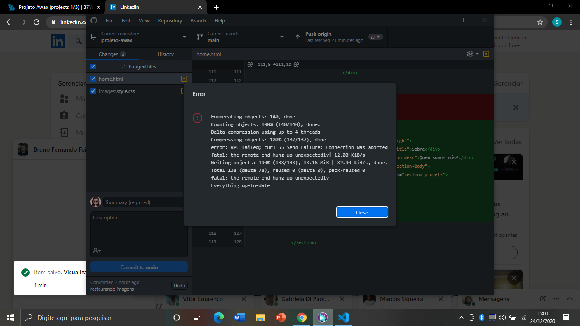Open the Branch menu
This screenshot has height=326, width=580.
point(198,21)
